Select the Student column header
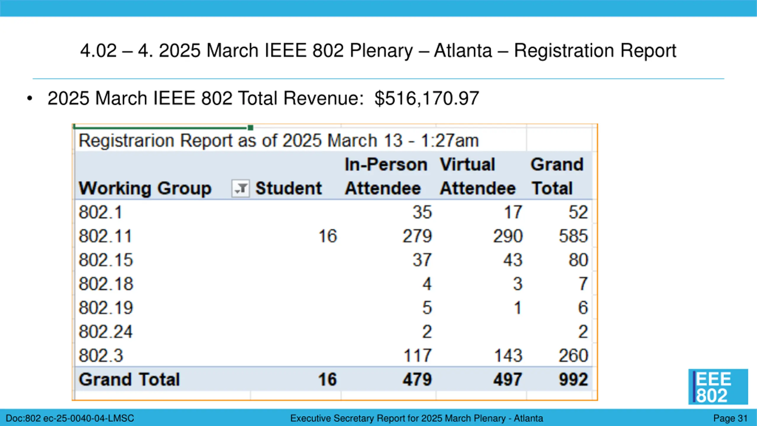Screen dimensions: 757x426 coord(289,188)
